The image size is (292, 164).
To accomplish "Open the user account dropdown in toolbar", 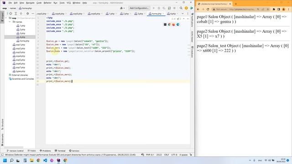I will (x=122, y=8).
